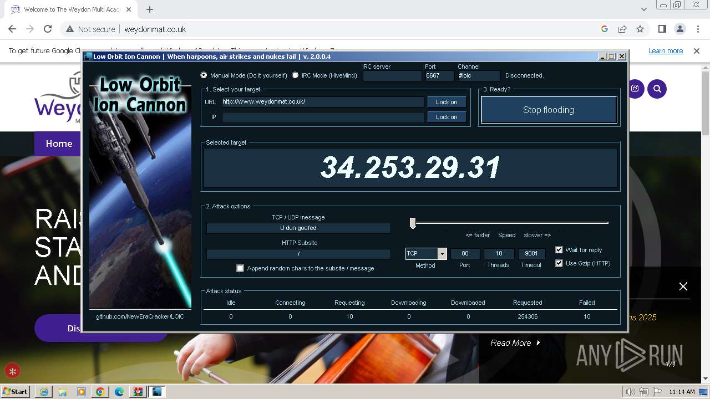Open the Weydon Instagram icon
The width and height of the screenshot is (710, 399).
click(x=635, y=89)
